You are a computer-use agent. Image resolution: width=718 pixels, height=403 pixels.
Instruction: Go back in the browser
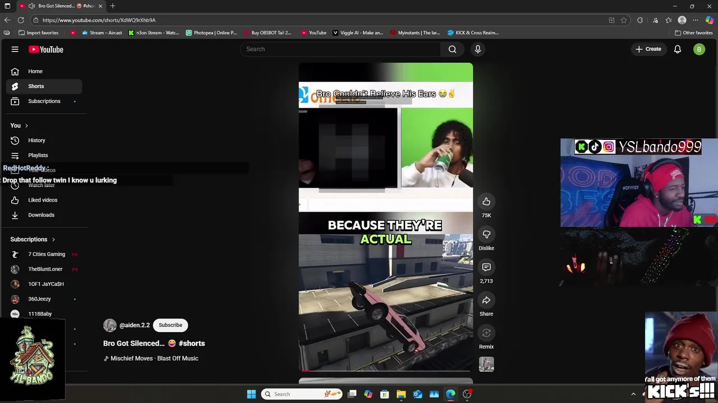click(7, 20)
